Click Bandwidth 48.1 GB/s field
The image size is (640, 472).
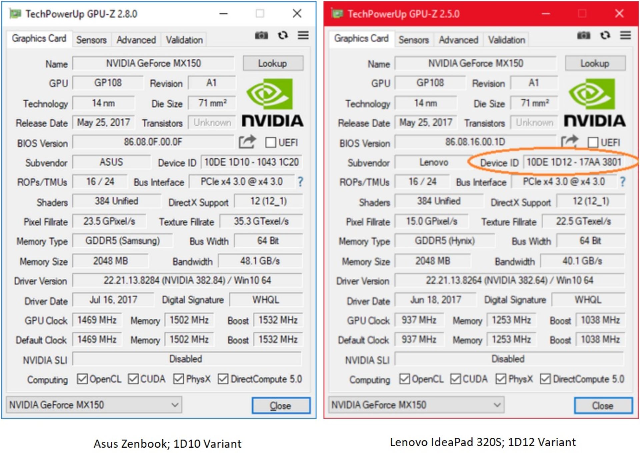[260, 261]
